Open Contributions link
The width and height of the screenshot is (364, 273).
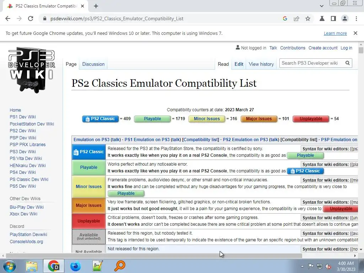(293, 48)
